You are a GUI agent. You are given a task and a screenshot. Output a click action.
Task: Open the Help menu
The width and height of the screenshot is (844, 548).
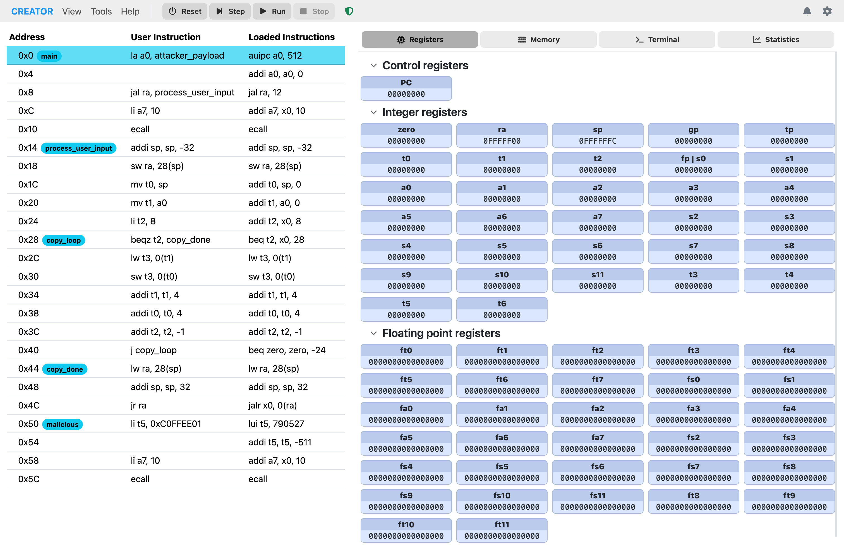pyautogui.click(x=130, y=11)
